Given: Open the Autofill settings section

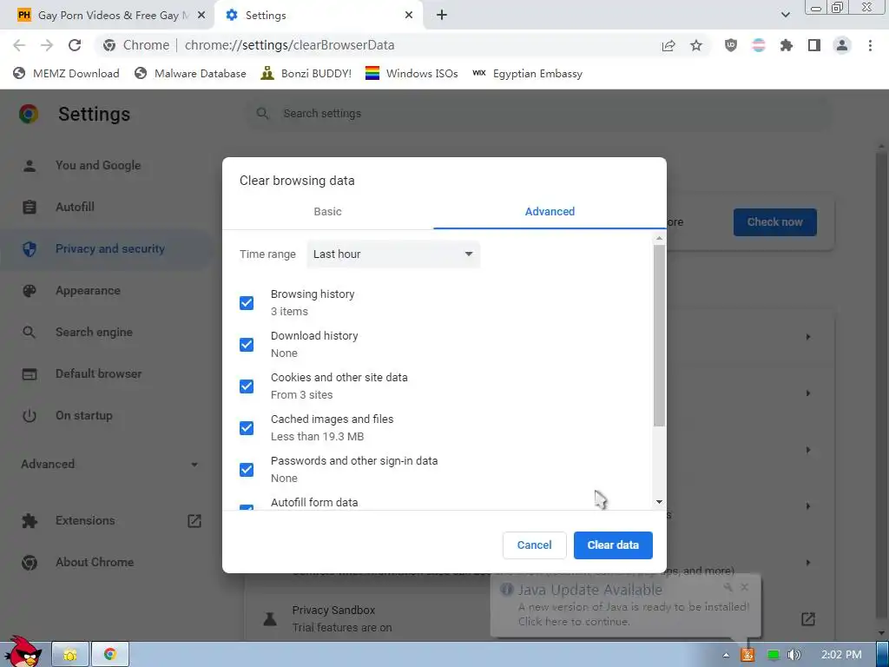Looking at the screenshot, I should point(75,207).
